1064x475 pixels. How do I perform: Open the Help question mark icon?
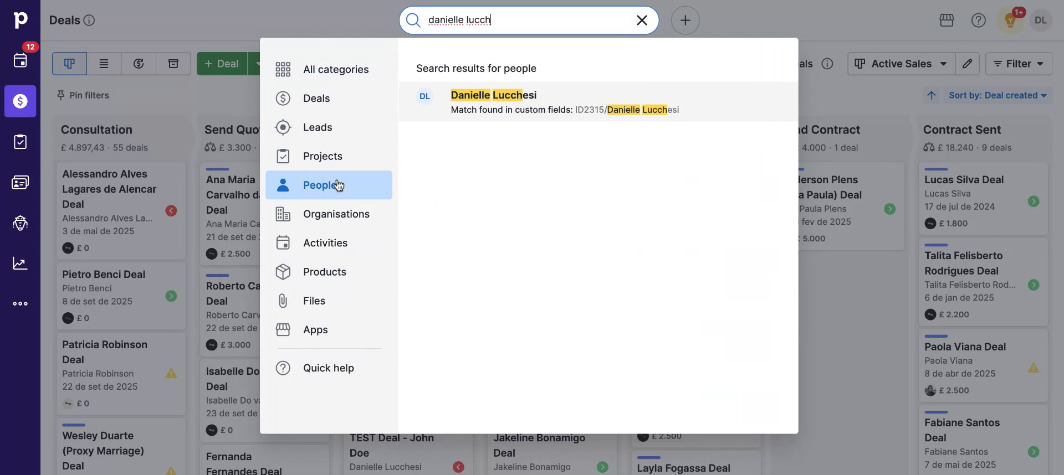click(979, 20)
